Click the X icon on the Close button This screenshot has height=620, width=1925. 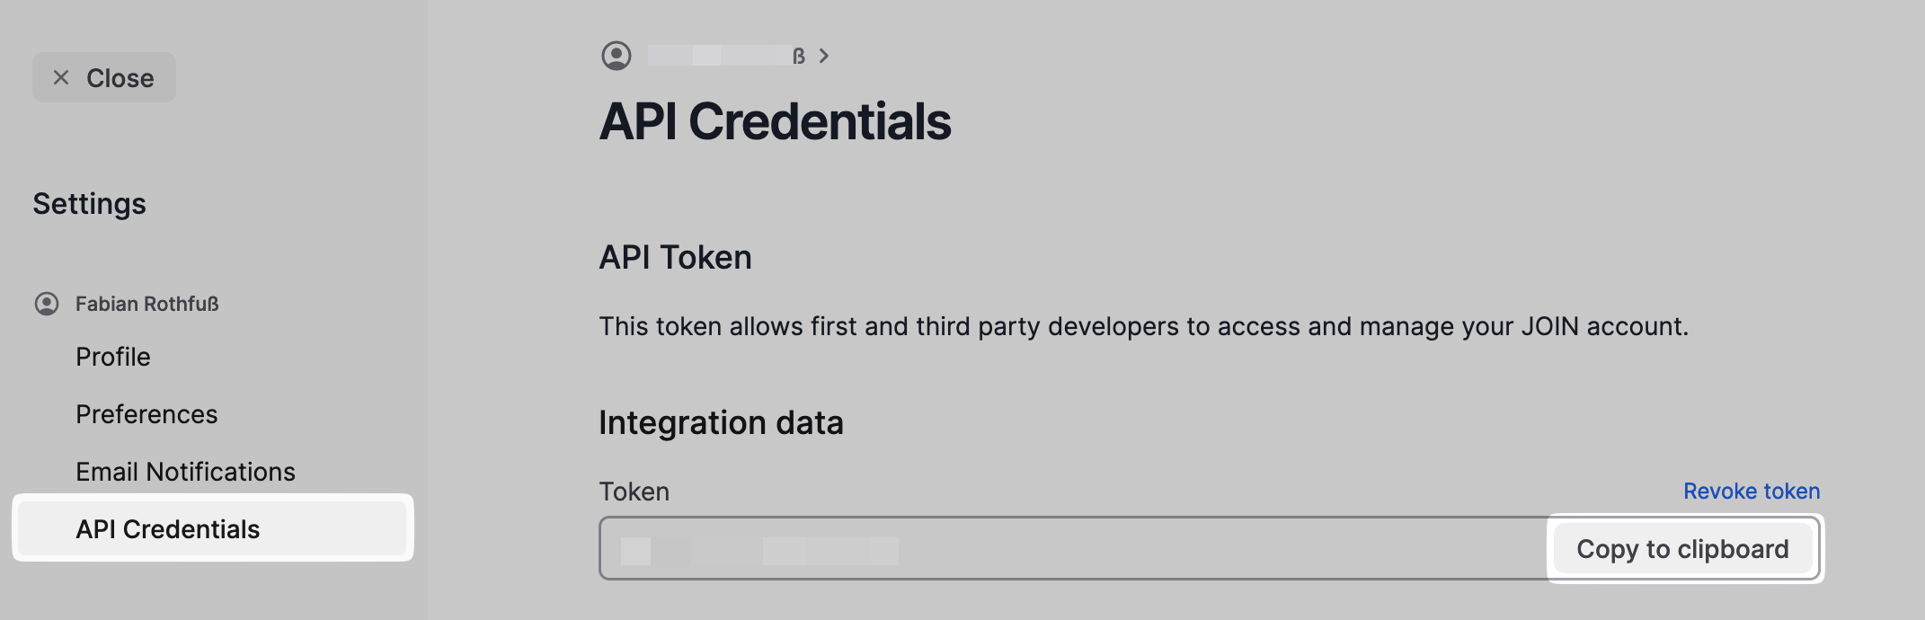[x=61, y=78]
